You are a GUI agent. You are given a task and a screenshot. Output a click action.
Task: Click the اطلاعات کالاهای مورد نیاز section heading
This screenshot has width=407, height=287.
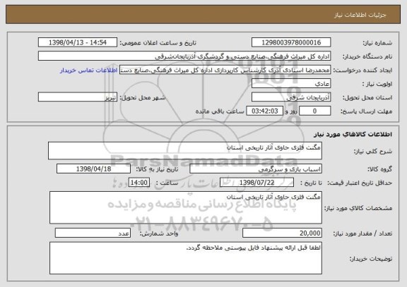pos(353,134)
